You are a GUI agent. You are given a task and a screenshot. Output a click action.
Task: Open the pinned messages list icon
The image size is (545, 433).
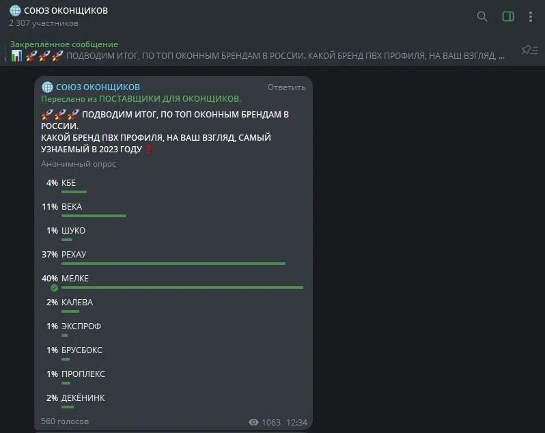[x=530, y=51]
